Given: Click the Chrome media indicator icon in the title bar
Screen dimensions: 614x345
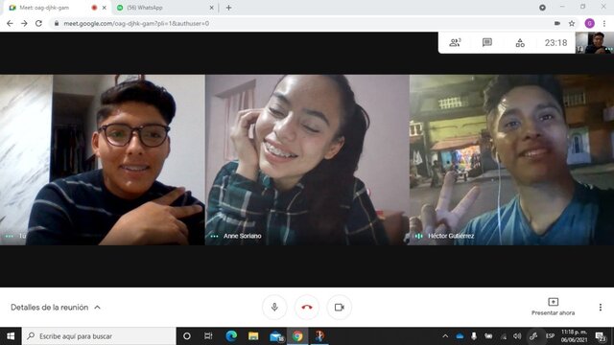Looking at the screenshot, I should click(542, 8).
